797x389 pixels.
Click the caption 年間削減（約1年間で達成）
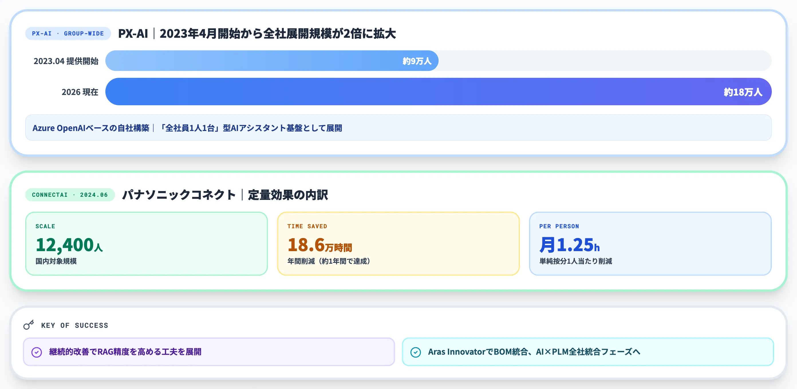pyautogui.click(x=329, y=261)
